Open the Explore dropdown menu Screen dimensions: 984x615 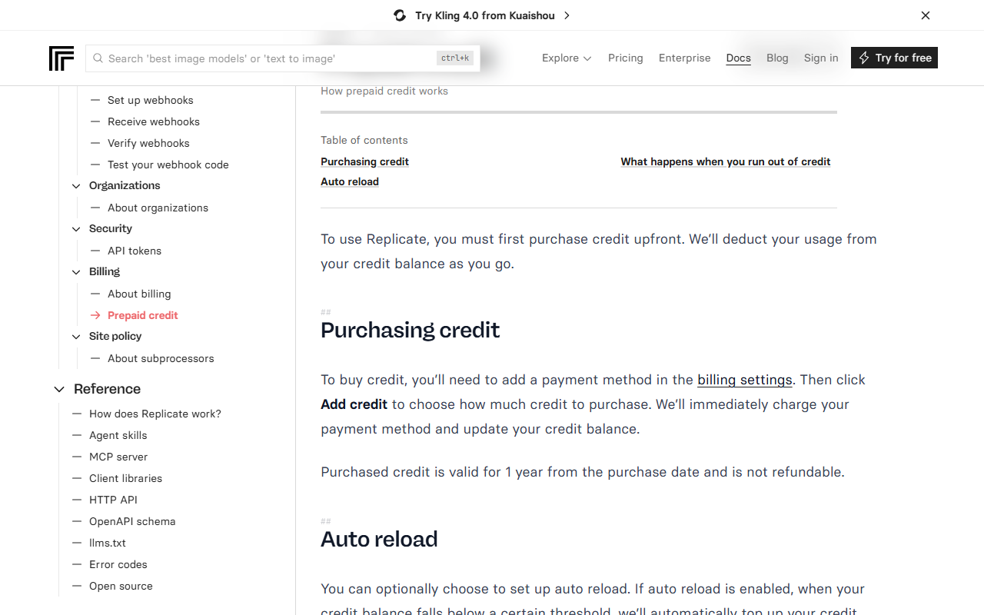point(567,58)
